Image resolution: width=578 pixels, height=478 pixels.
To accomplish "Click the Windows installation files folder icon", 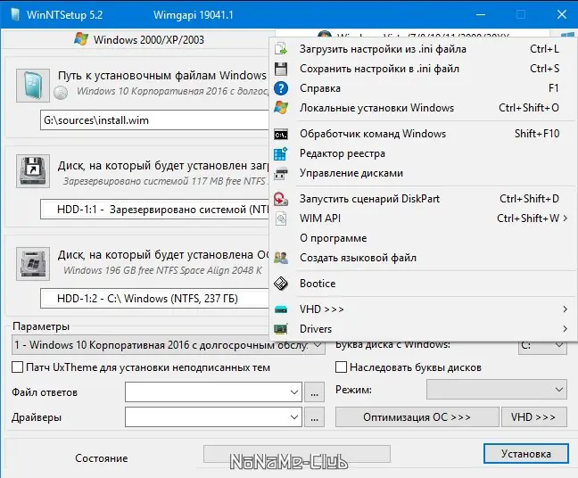I will pos(33,86).
